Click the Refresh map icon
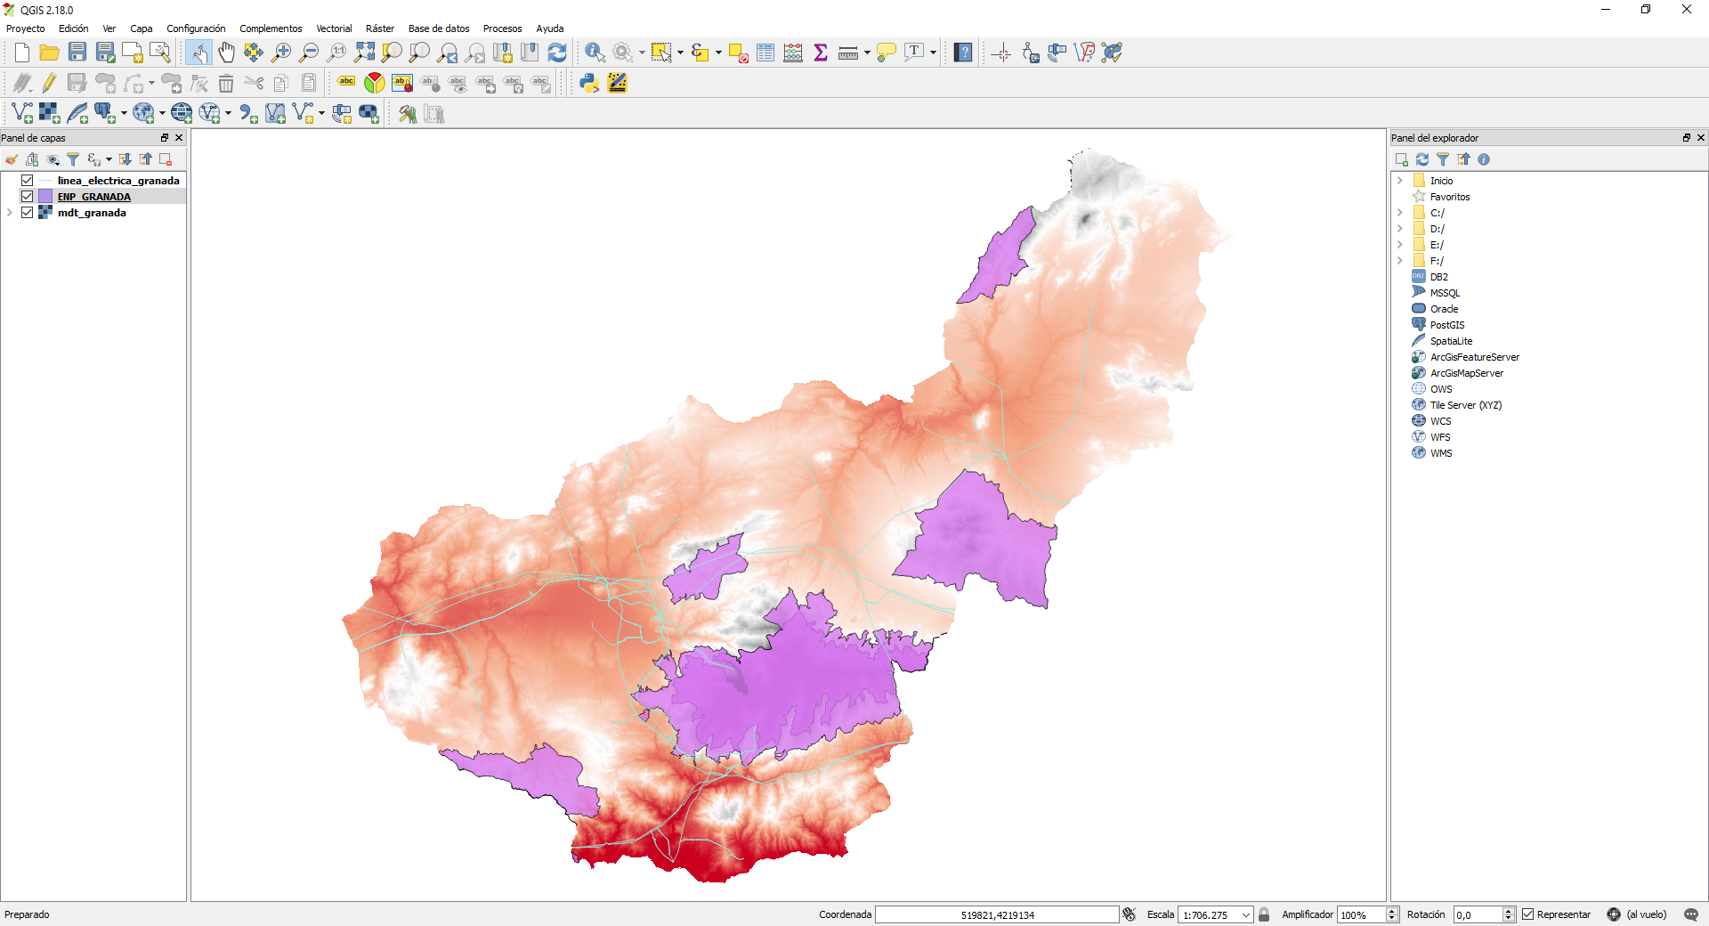Image resolution: width=1709 pixels, height=926 pixels. (x=557, y=53)
